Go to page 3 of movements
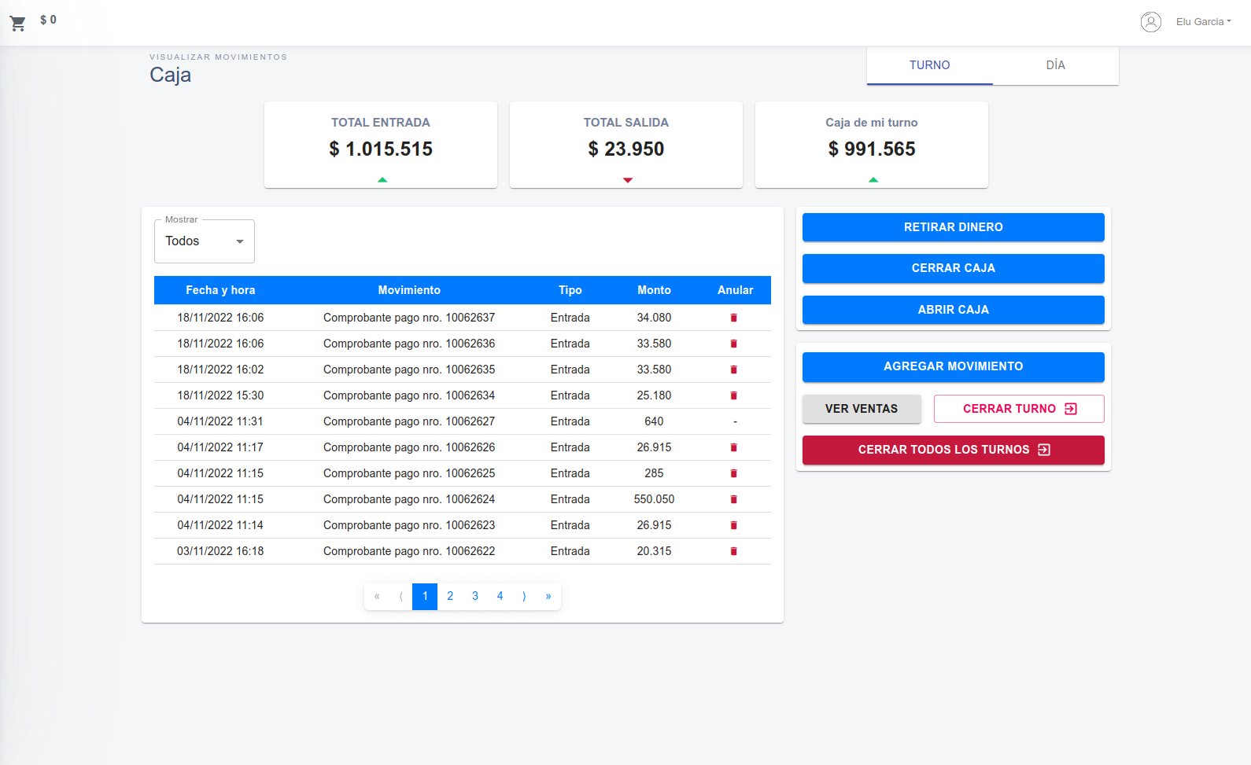This screenshot has width=1251, height=765. 474,596
